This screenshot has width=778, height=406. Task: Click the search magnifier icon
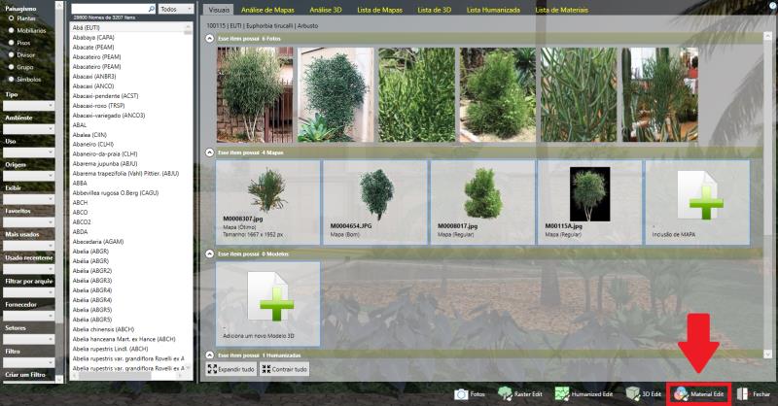[x=150, y=9]
